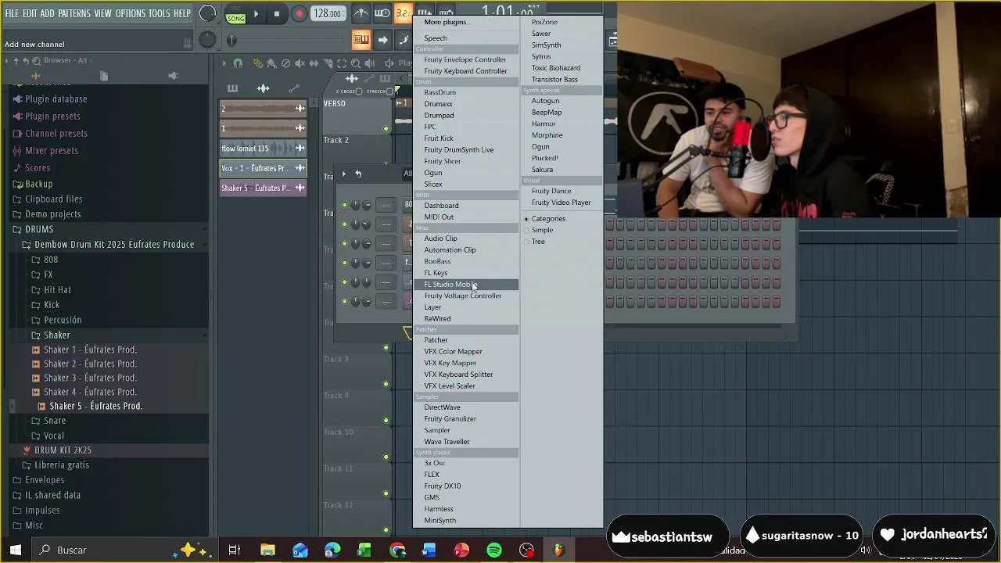Open Spotify from the taskbar
This screenshot has height=563, width=1001.
(x=494, y=550)
